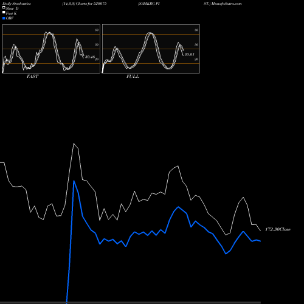The image size is (304, 304).
Task: Click the 'FAST' chart label
Action: pos(32,77)
